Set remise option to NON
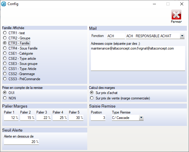This screenshot has width=189, height=152. (5, 98)
